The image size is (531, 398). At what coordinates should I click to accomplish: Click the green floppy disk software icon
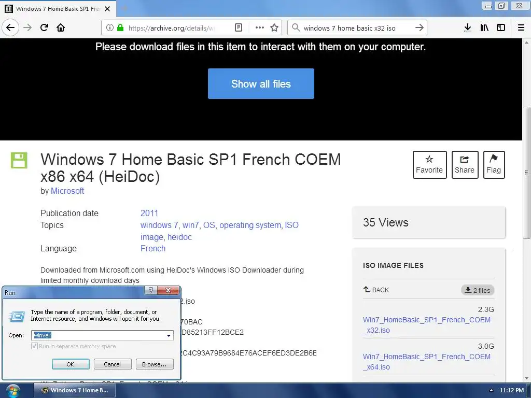coord(19,160)
